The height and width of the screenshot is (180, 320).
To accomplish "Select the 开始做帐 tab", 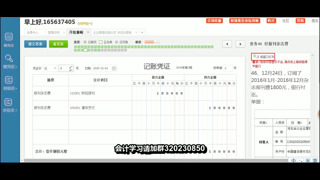I will click(x=76, y=32).
